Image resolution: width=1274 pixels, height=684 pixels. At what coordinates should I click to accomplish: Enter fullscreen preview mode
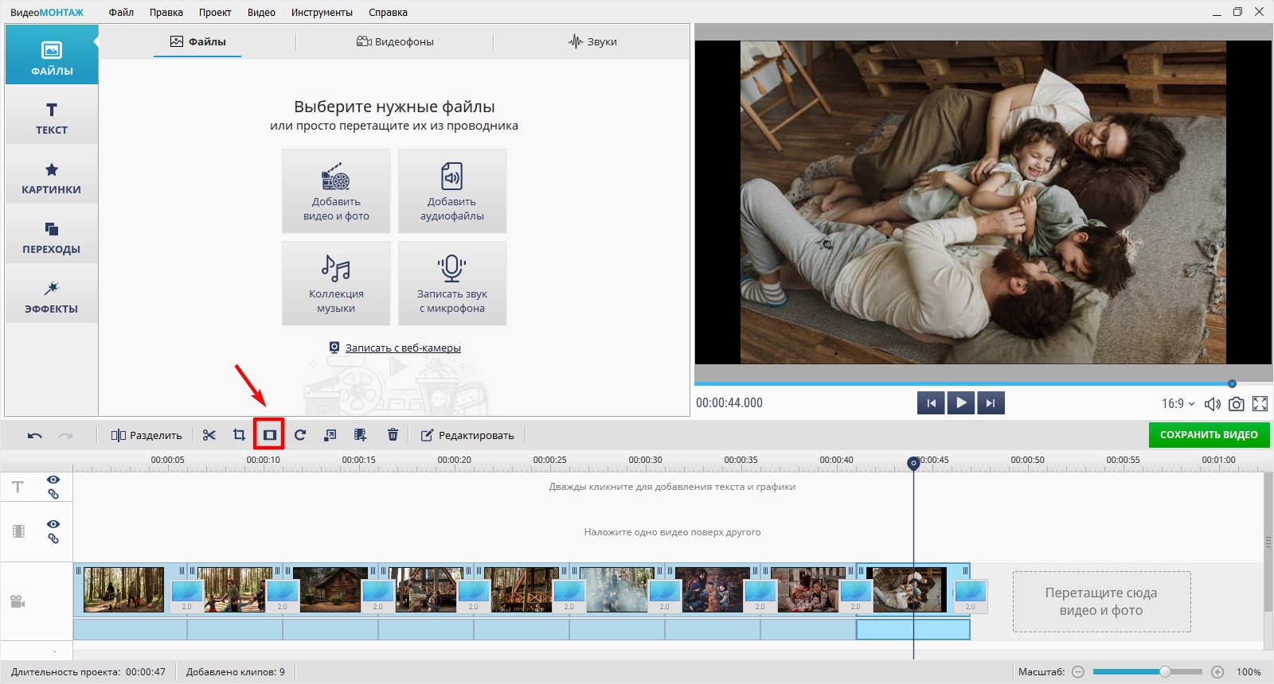point(1260,404)
